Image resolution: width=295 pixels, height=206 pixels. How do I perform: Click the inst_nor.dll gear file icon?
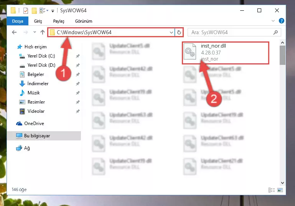click(190, 51)
